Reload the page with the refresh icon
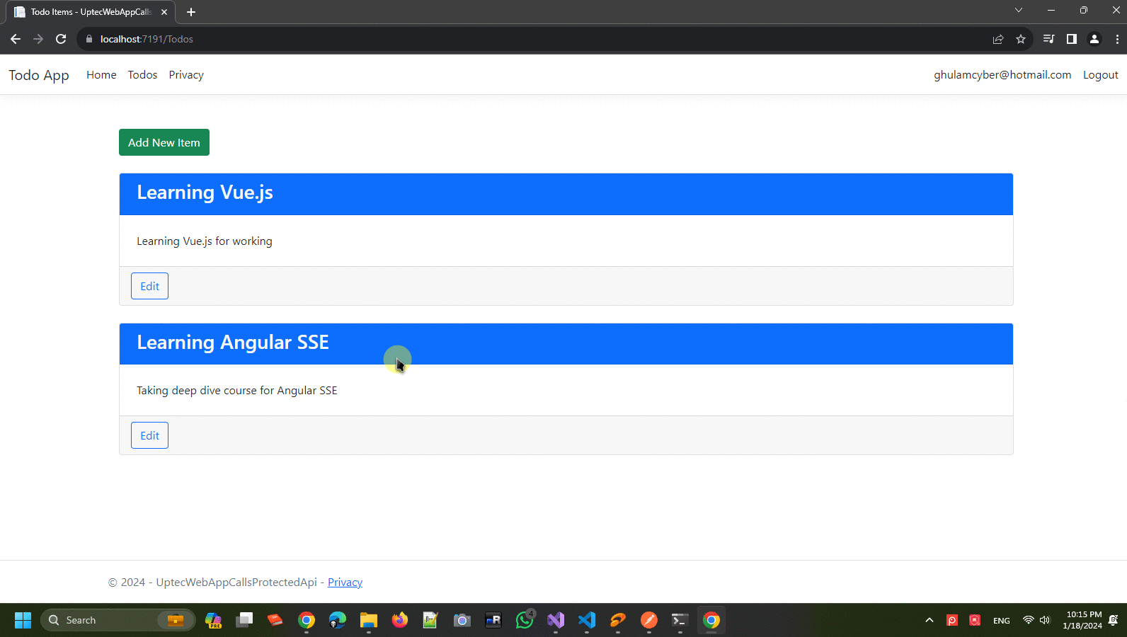 coord(61,39)
